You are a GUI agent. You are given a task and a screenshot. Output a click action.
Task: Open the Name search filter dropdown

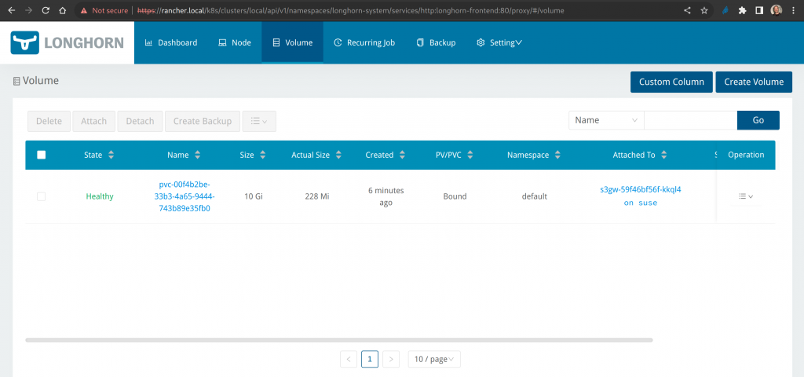coord(606,120)
